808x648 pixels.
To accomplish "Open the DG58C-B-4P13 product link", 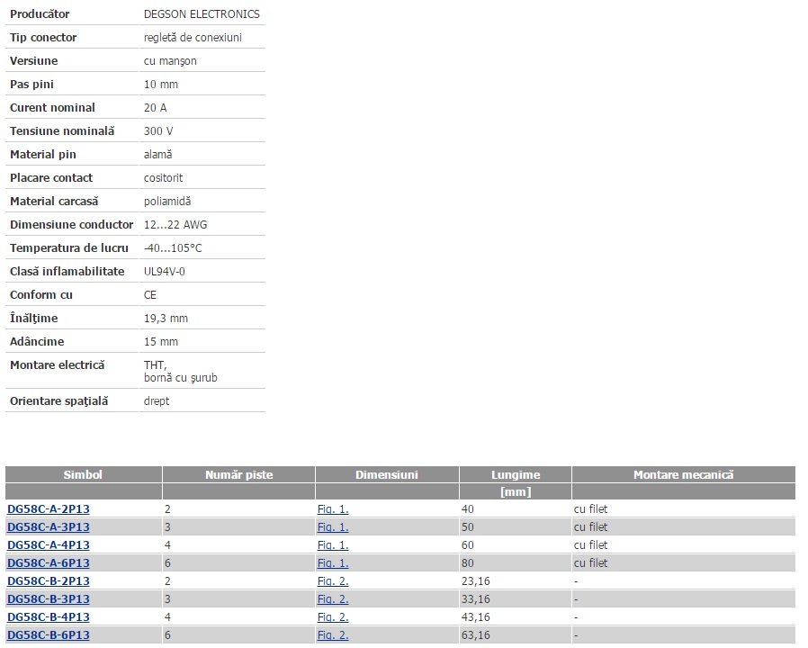I will pos(49,617).
